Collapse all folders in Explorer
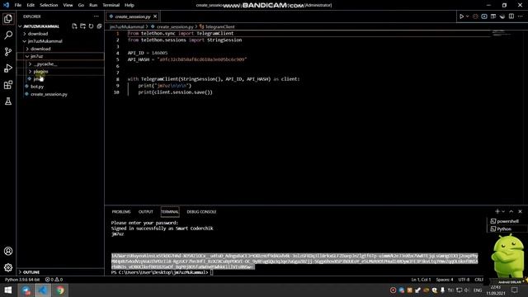 click(x=99, y=26)
